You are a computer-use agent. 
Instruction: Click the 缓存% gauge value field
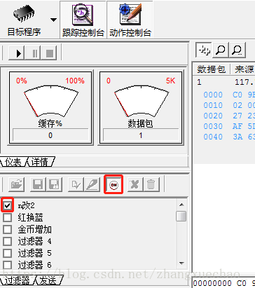tap(50, 135)
